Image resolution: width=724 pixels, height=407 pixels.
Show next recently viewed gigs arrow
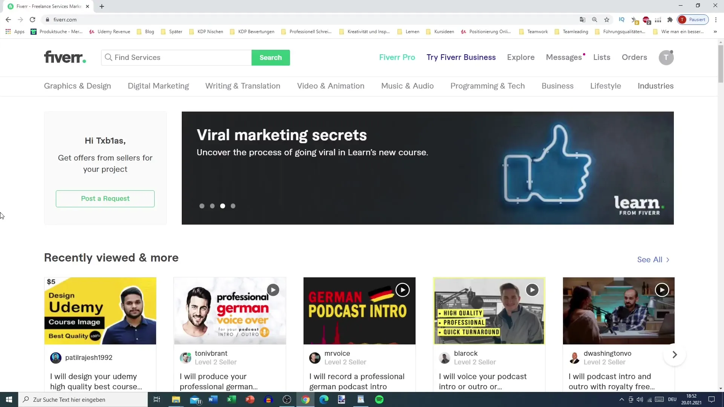(x=675, y=355)
